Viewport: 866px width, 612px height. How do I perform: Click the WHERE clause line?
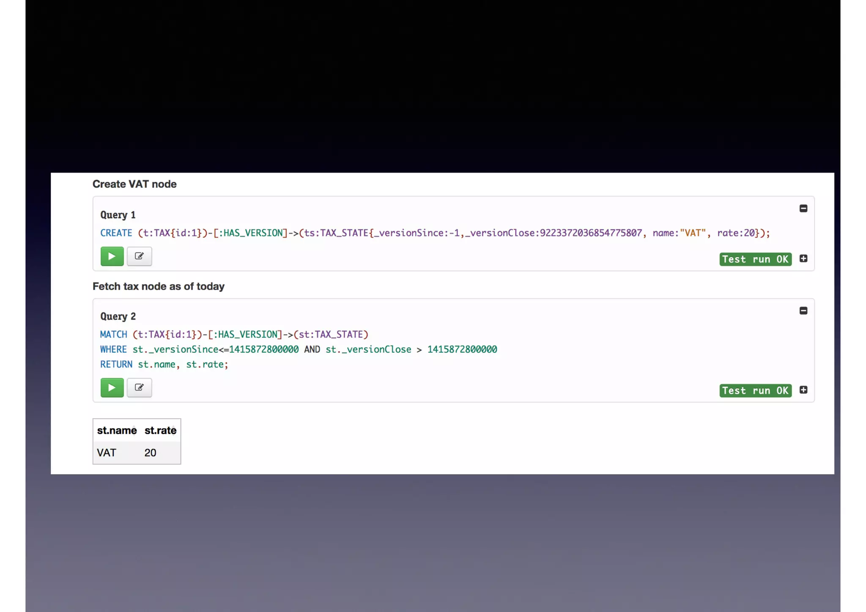(x=298, y=349)
